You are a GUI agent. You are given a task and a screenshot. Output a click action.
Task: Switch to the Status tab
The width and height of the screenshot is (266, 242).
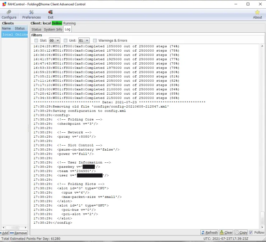point(36,29)
